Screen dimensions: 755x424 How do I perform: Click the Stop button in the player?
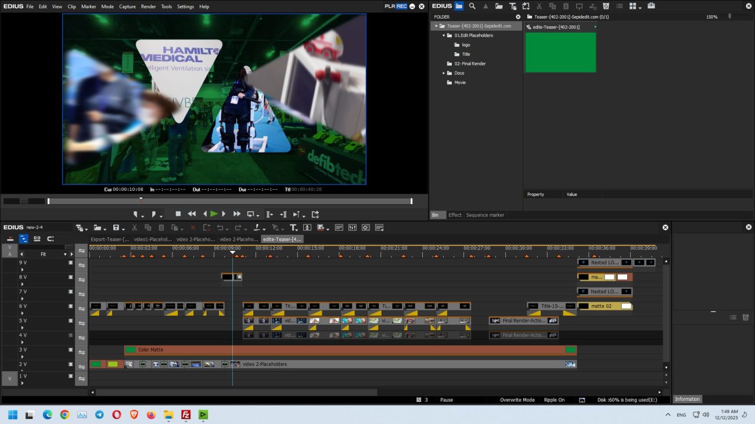click(x=178, y=214)
